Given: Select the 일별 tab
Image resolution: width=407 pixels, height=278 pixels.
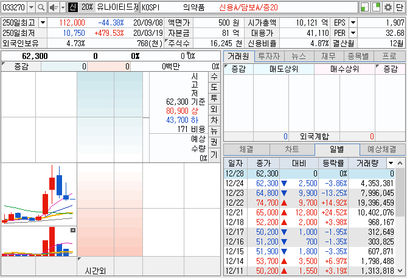Looking at the screenshot, I should (x=337, y=150).
